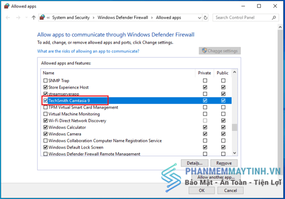
Task: Expand the address bar history chevron
Action: (x=199, y=18)
